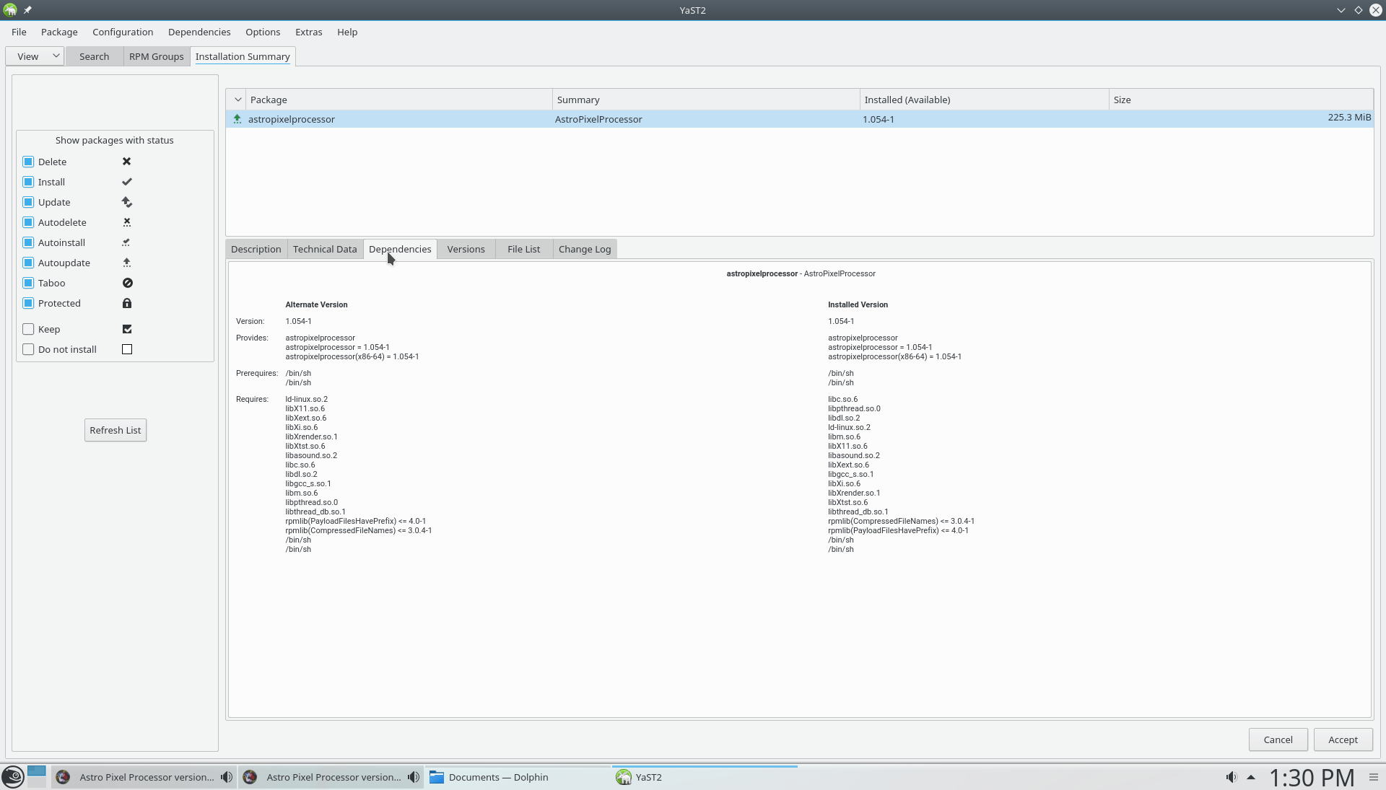Click the Accept button

[x=1343, y=739]
